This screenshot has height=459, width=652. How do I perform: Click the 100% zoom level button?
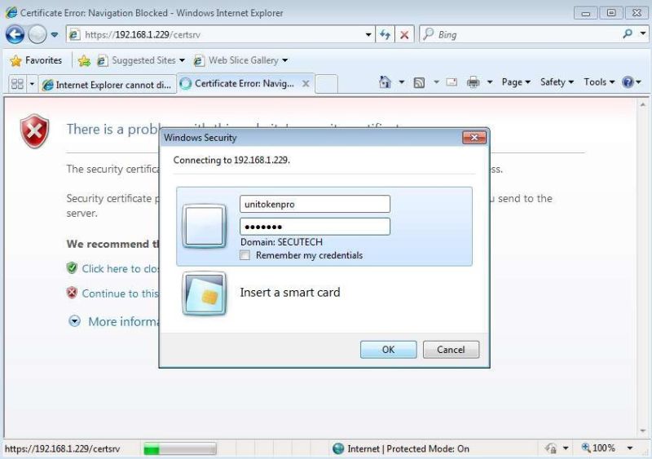point(598,448)
